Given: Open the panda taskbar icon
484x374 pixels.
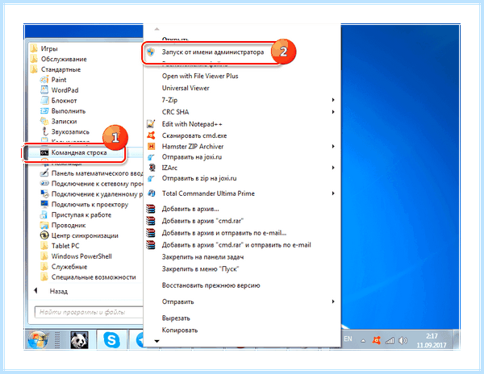Looking at the screenshot, I should tap(79, 340).
